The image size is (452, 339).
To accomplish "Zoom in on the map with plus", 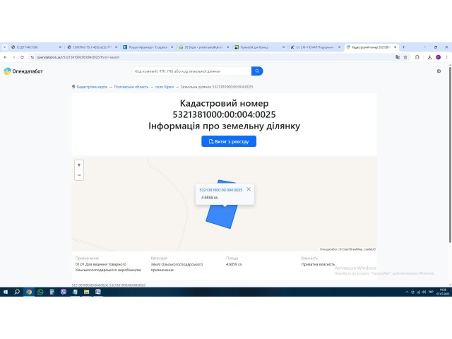I will (79, 165).
